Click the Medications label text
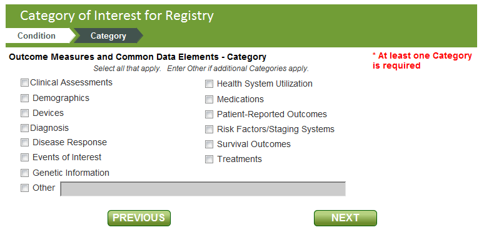The height and width of the screenshot is (230, 479). (x=240, y=99)
